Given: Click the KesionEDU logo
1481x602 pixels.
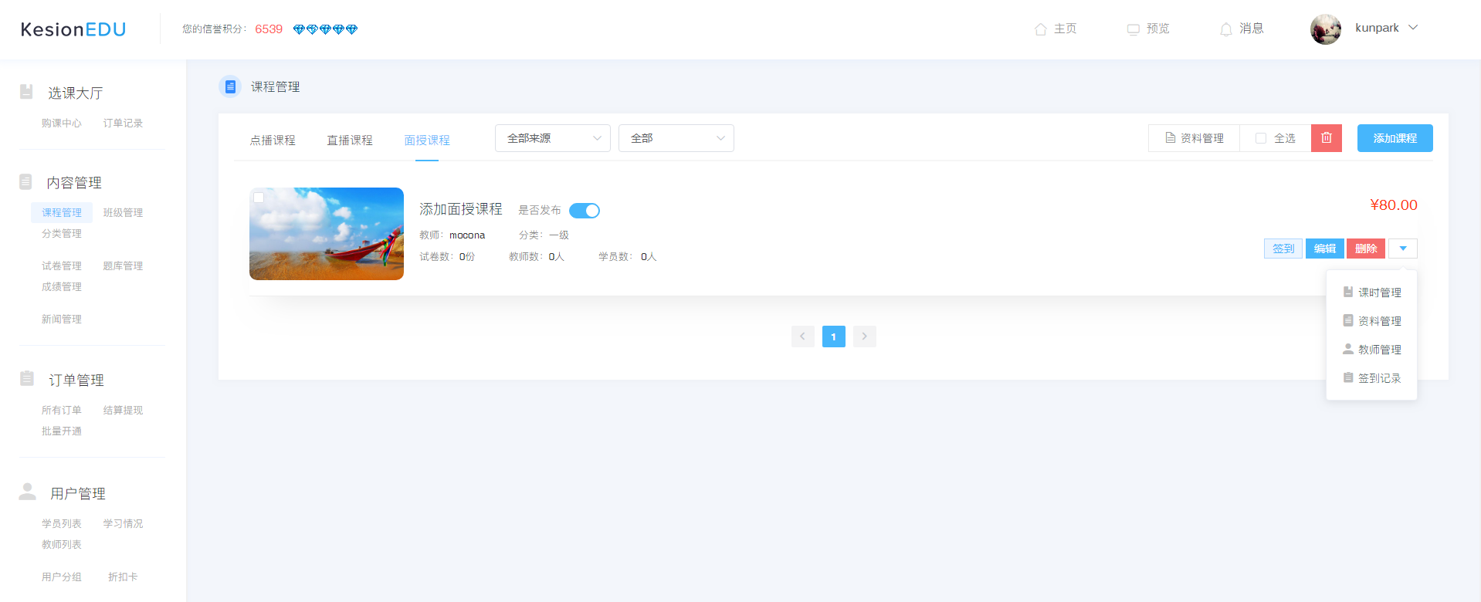Looking at the screenshot, I should coord(73,29).
